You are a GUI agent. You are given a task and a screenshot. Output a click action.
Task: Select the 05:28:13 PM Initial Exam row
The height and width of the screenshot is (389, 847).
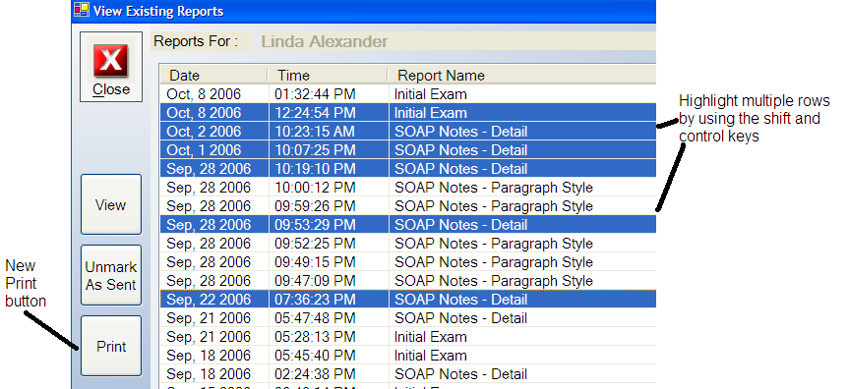(408, 337)
